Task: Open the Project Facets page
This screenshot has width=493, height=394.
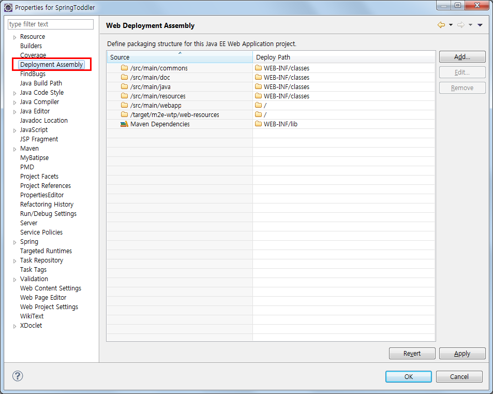Action: click(x=39, y=176)
